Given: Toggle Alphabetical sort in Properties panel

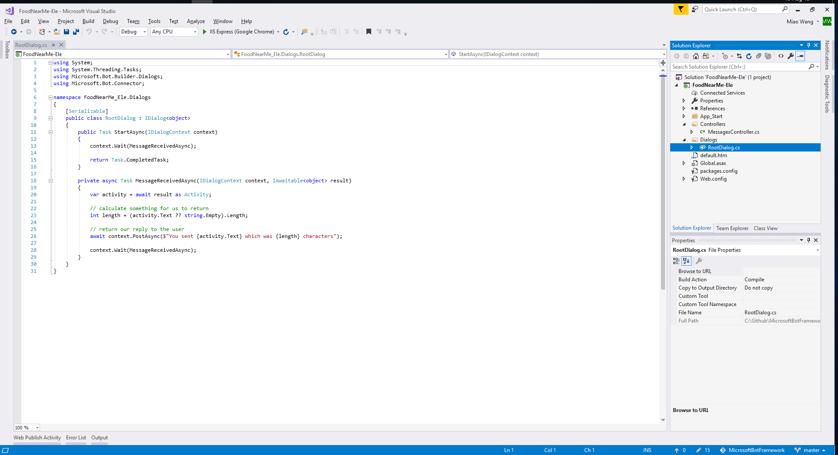Looking at the screenshot, I should pos(686,261).
